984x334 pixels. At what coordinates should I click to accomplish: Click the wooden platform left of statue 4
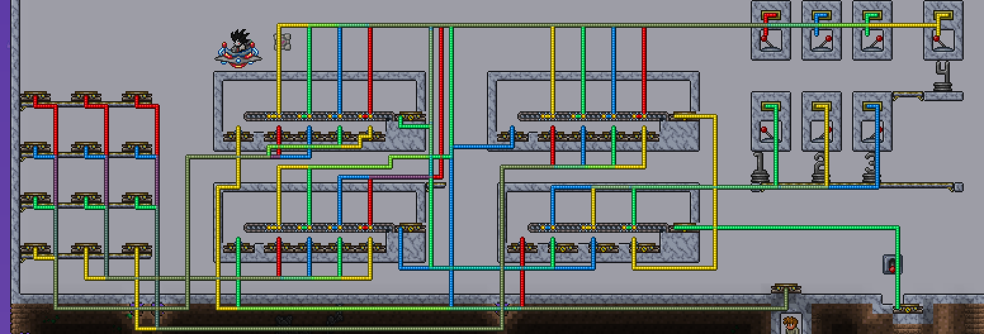(908, 95)
